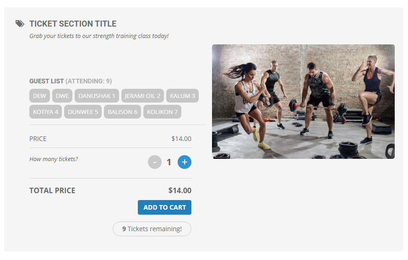Open the strength training class photo
This screenshot has width=408, height=260.
click(303, 102)
